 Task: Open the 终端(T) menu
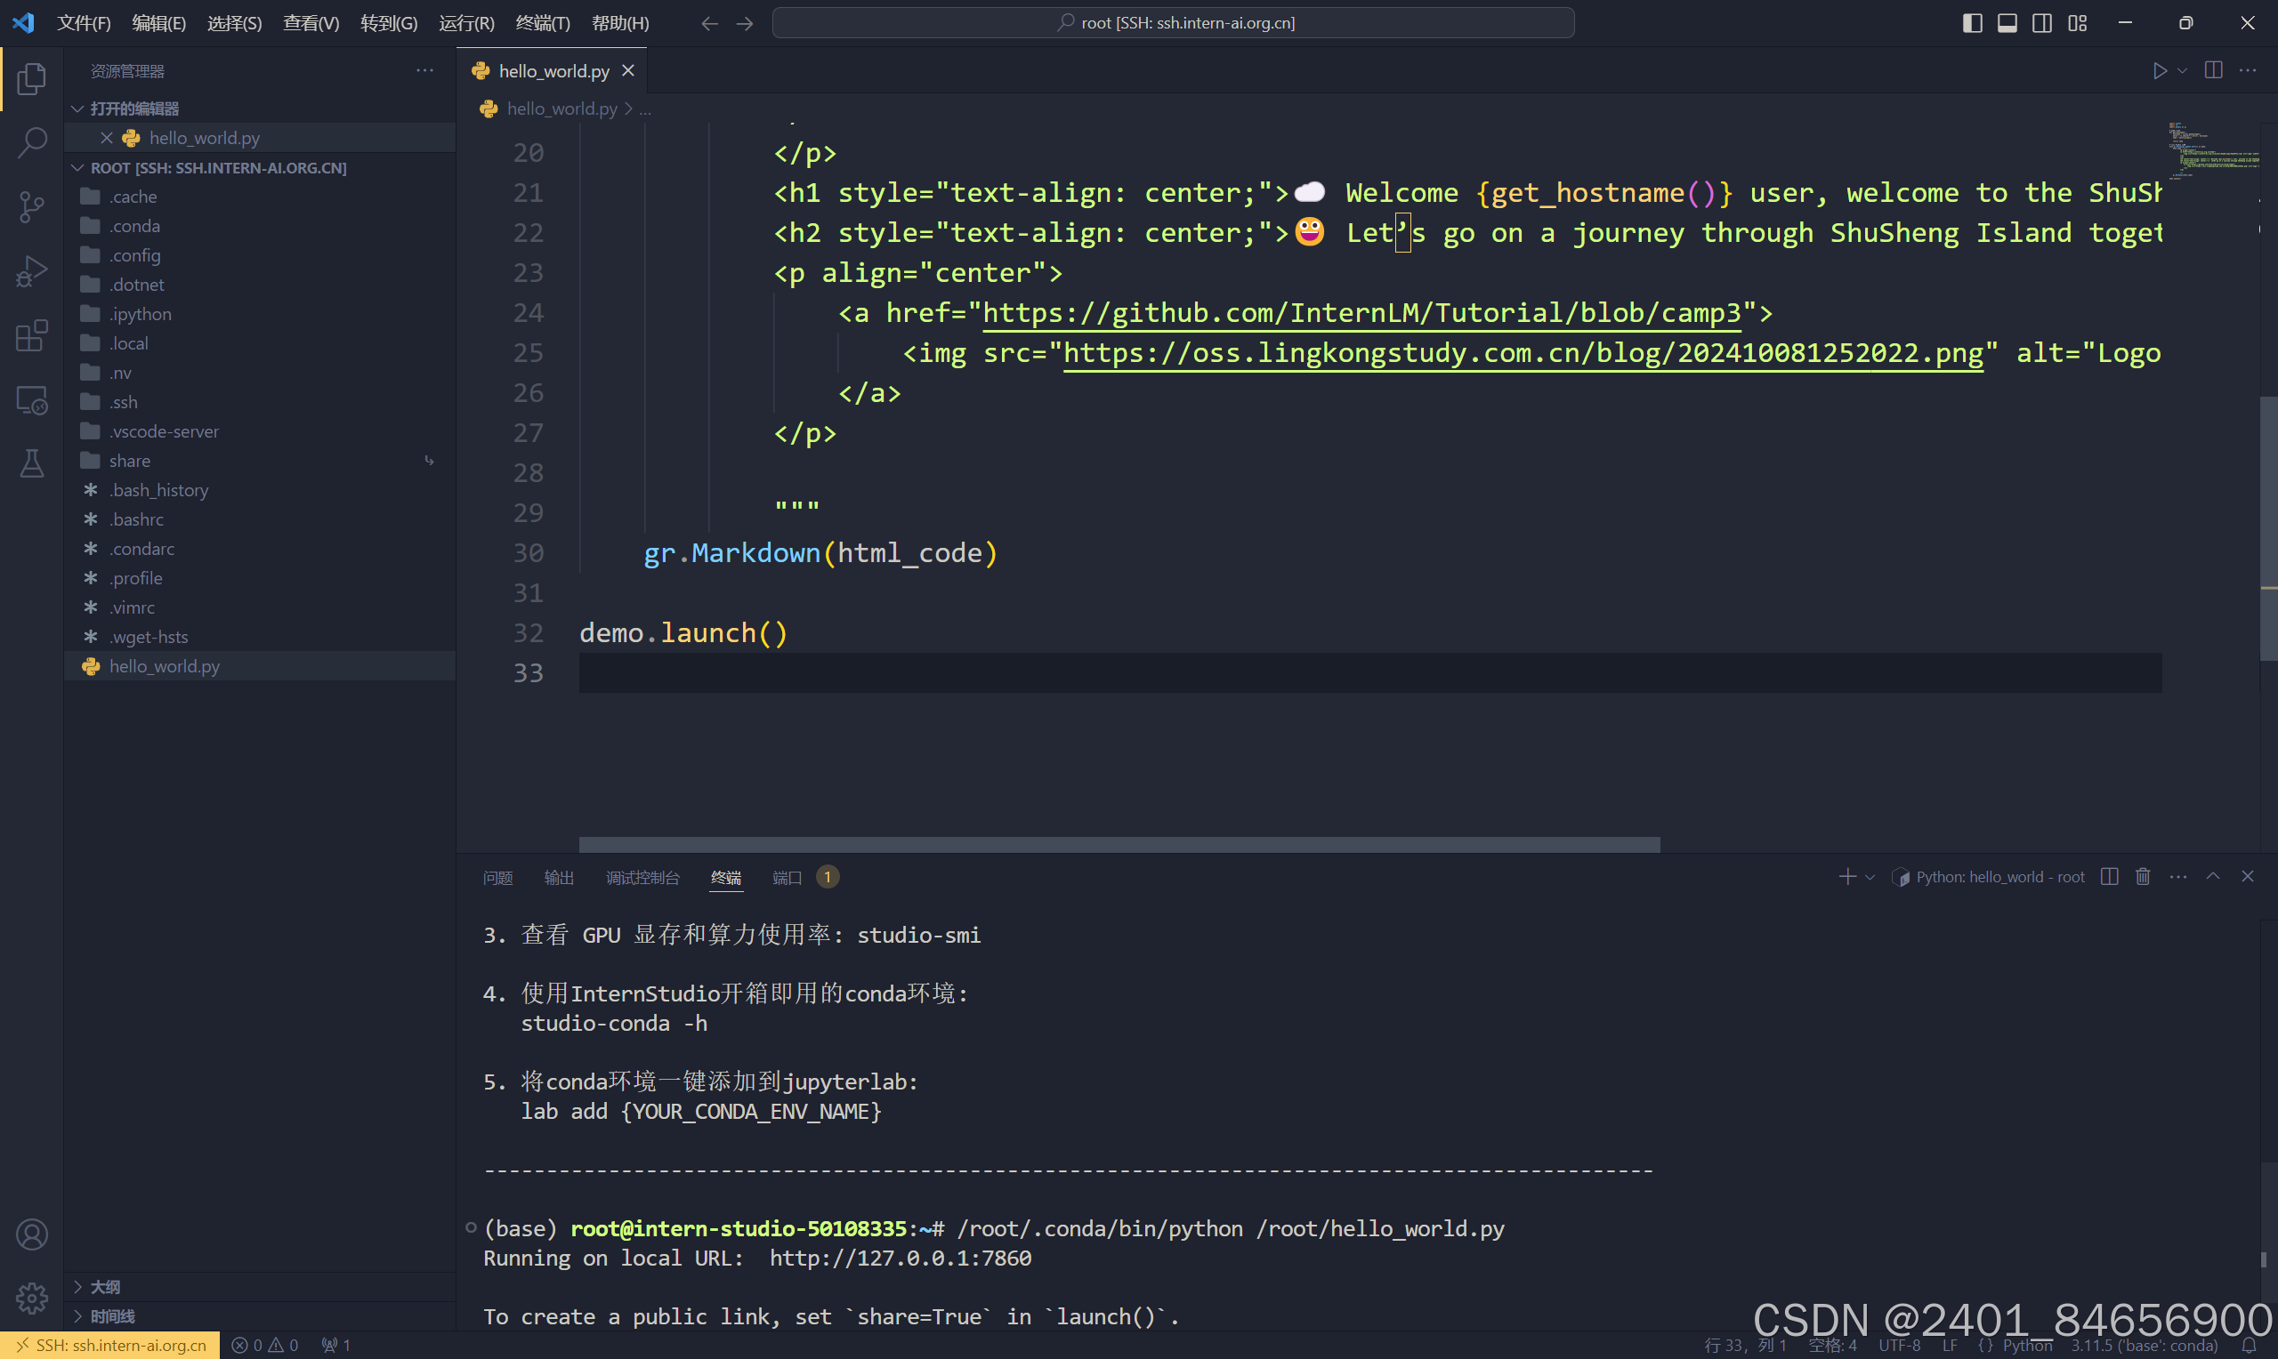pos(542,23)
